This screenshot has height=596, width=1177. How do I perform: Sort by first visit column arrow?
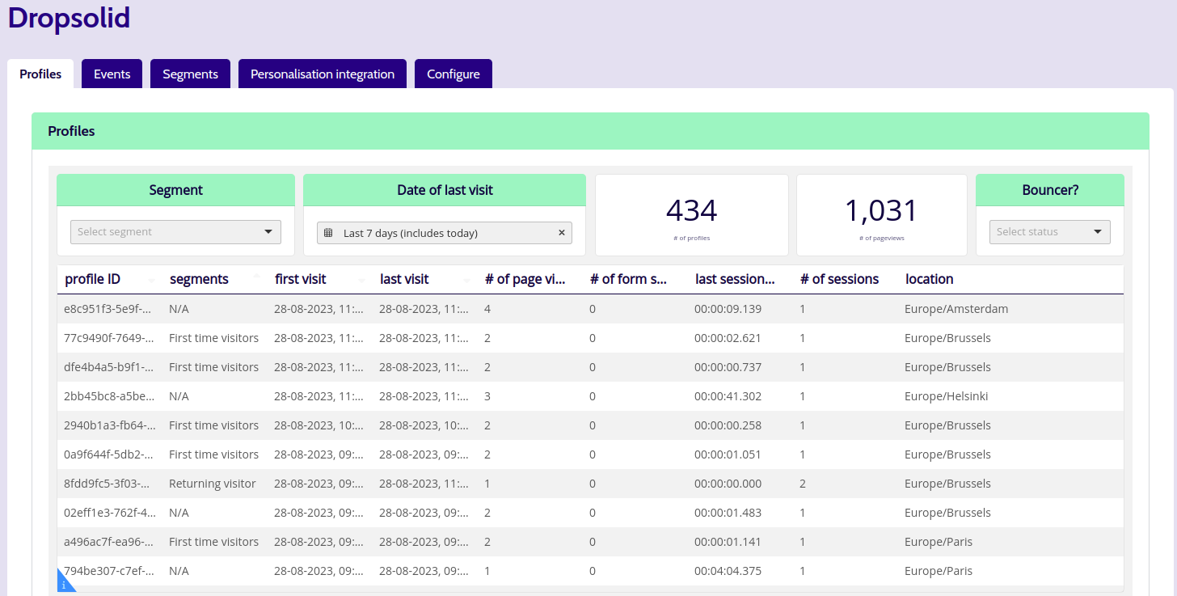[x=362, y=280]
